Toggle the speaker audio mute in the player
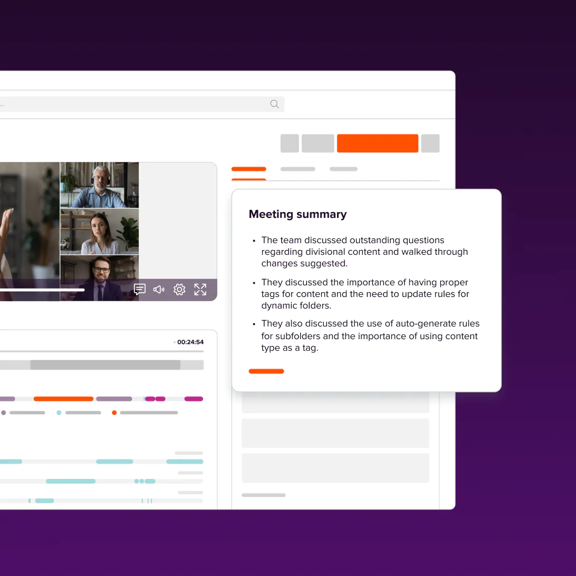This screenshot has width=576, height=576. pyautogui.click(x=159, y=289)
